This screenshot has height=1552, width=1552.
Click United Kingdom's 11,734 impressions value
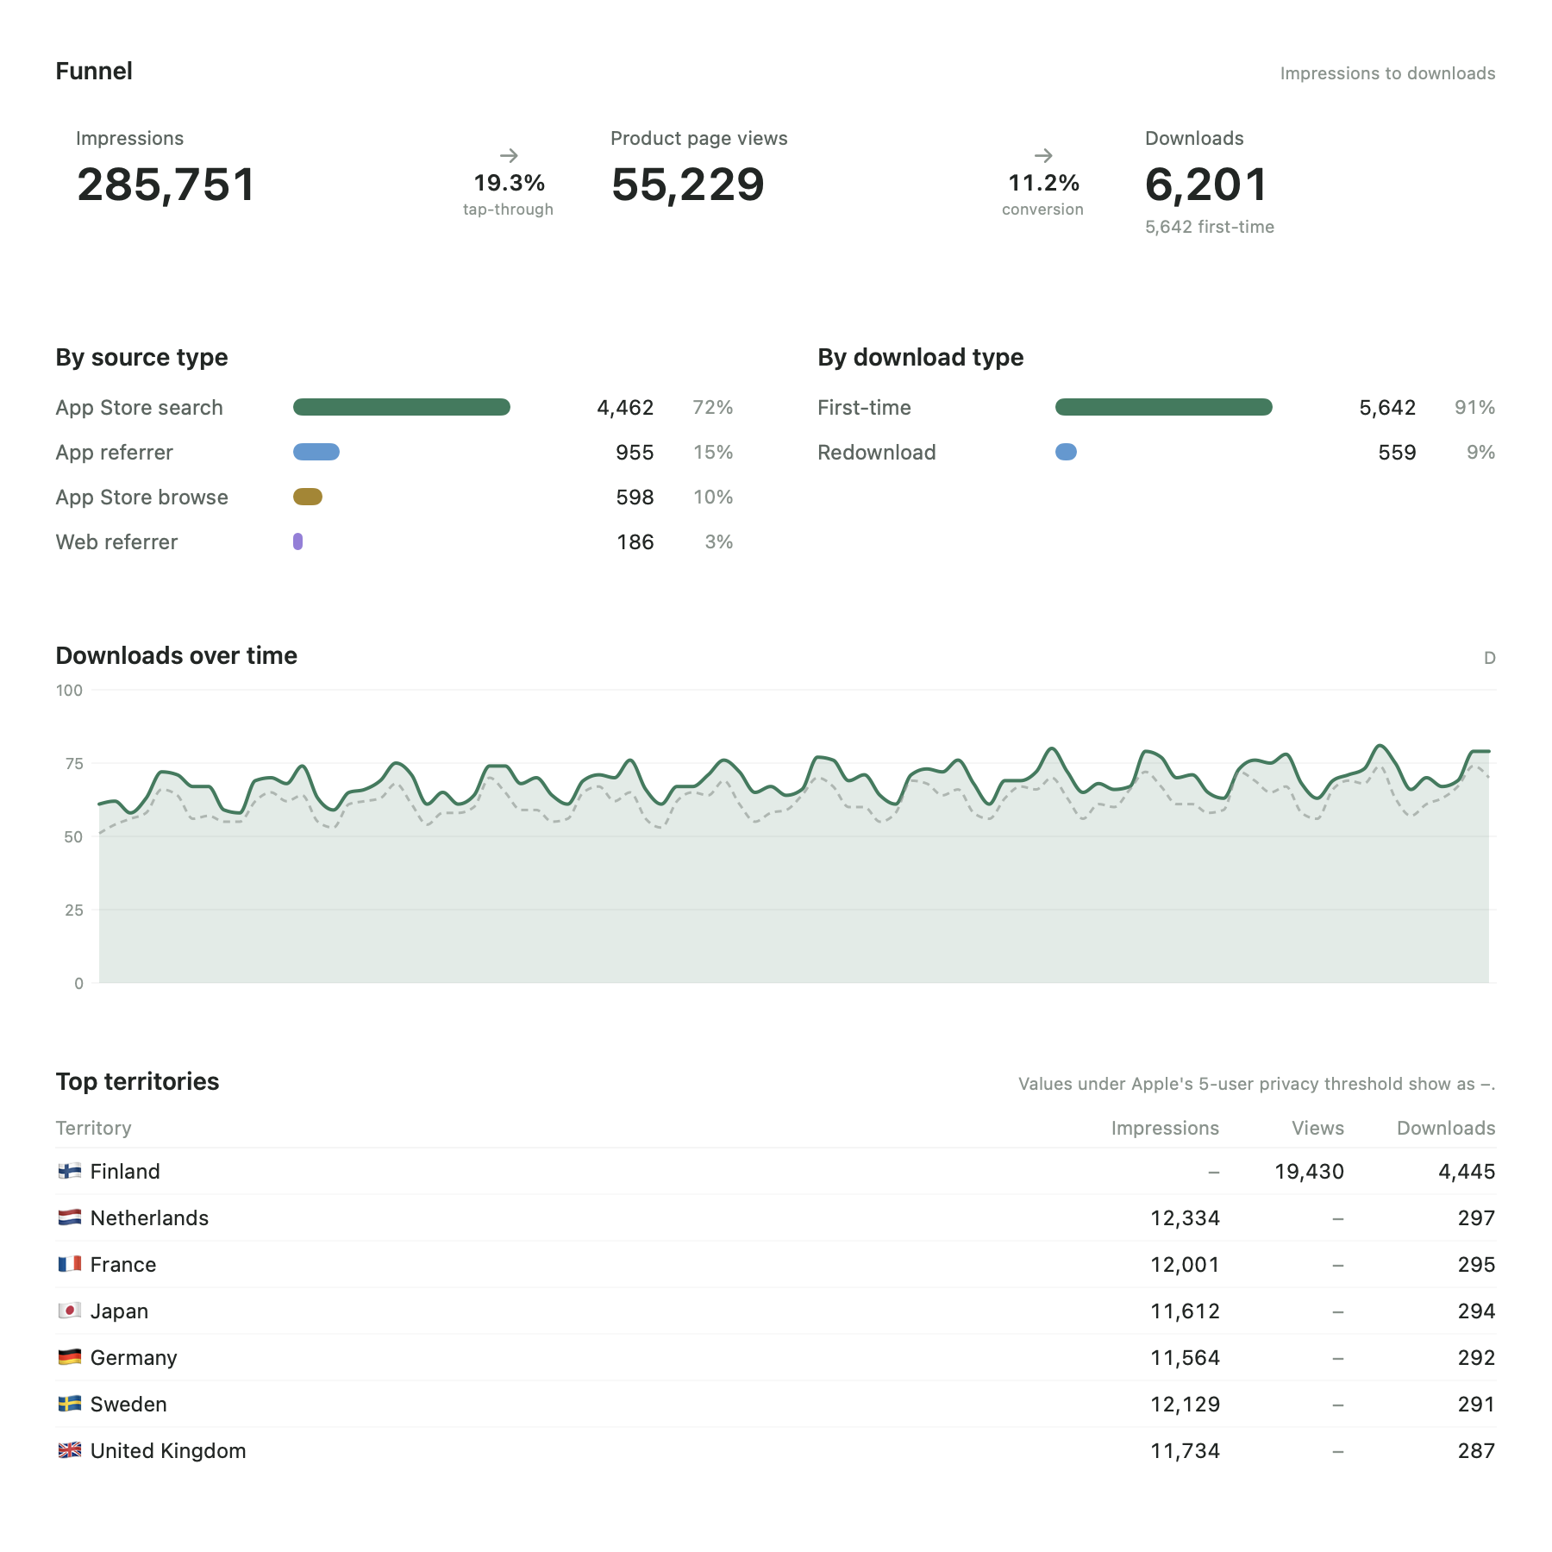[1185, 1450]
